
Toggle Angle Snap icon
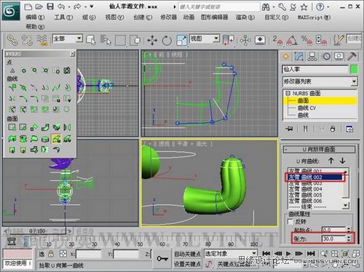point(292,40)
